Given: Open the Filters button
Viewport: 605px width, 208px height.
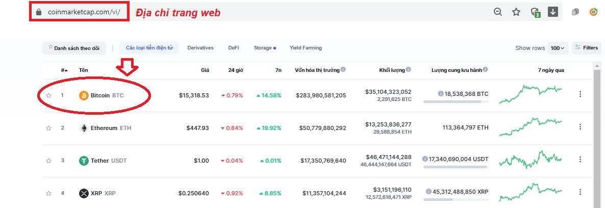Looking at the screenshot, I should pos(586,48).
